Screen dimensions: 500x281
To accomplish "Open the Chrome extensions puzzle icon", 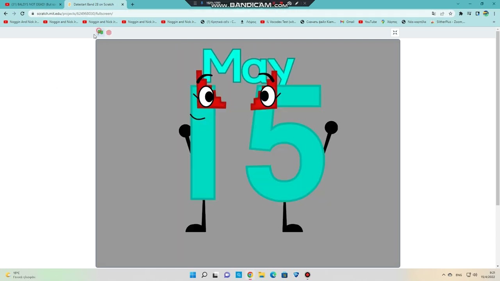I will click(461, 14).
